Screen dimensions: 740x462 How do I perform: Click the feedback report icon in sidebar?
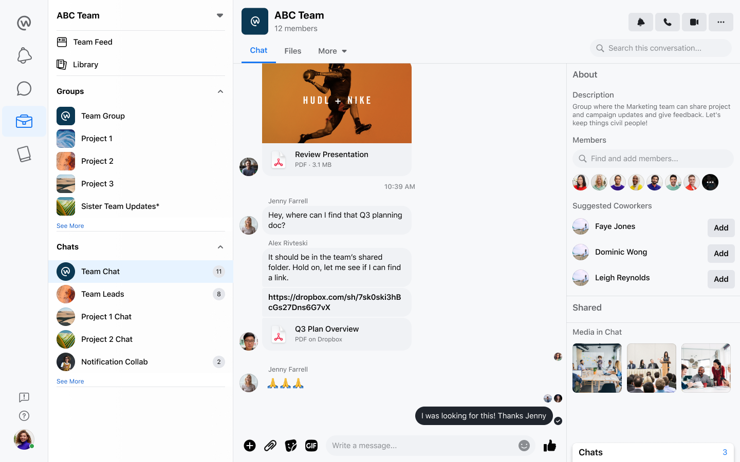click(x=24, y=397)
